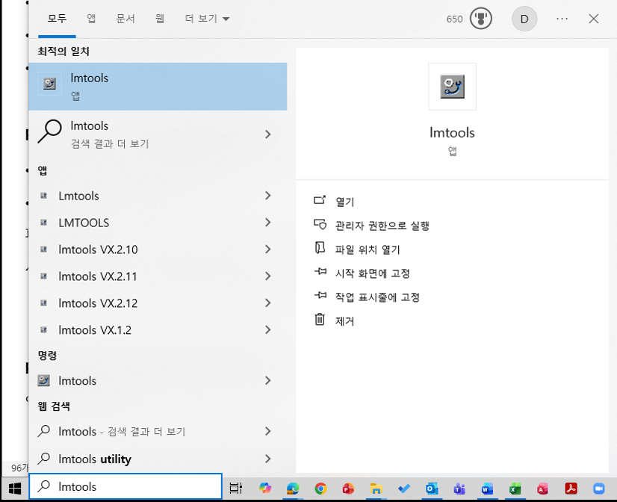Click 관리자 권한으로 실행

(x=382, y=226)
